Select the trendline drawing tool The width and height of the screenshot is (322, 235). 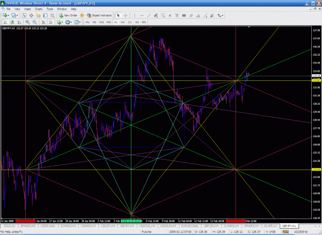[149, 15]
